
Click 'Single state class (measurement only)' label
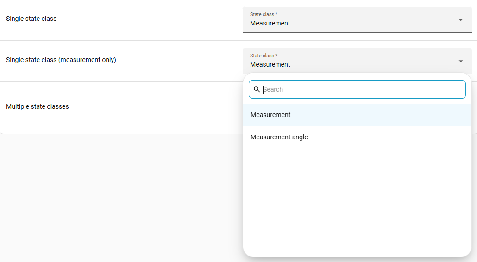pos(61,60)
